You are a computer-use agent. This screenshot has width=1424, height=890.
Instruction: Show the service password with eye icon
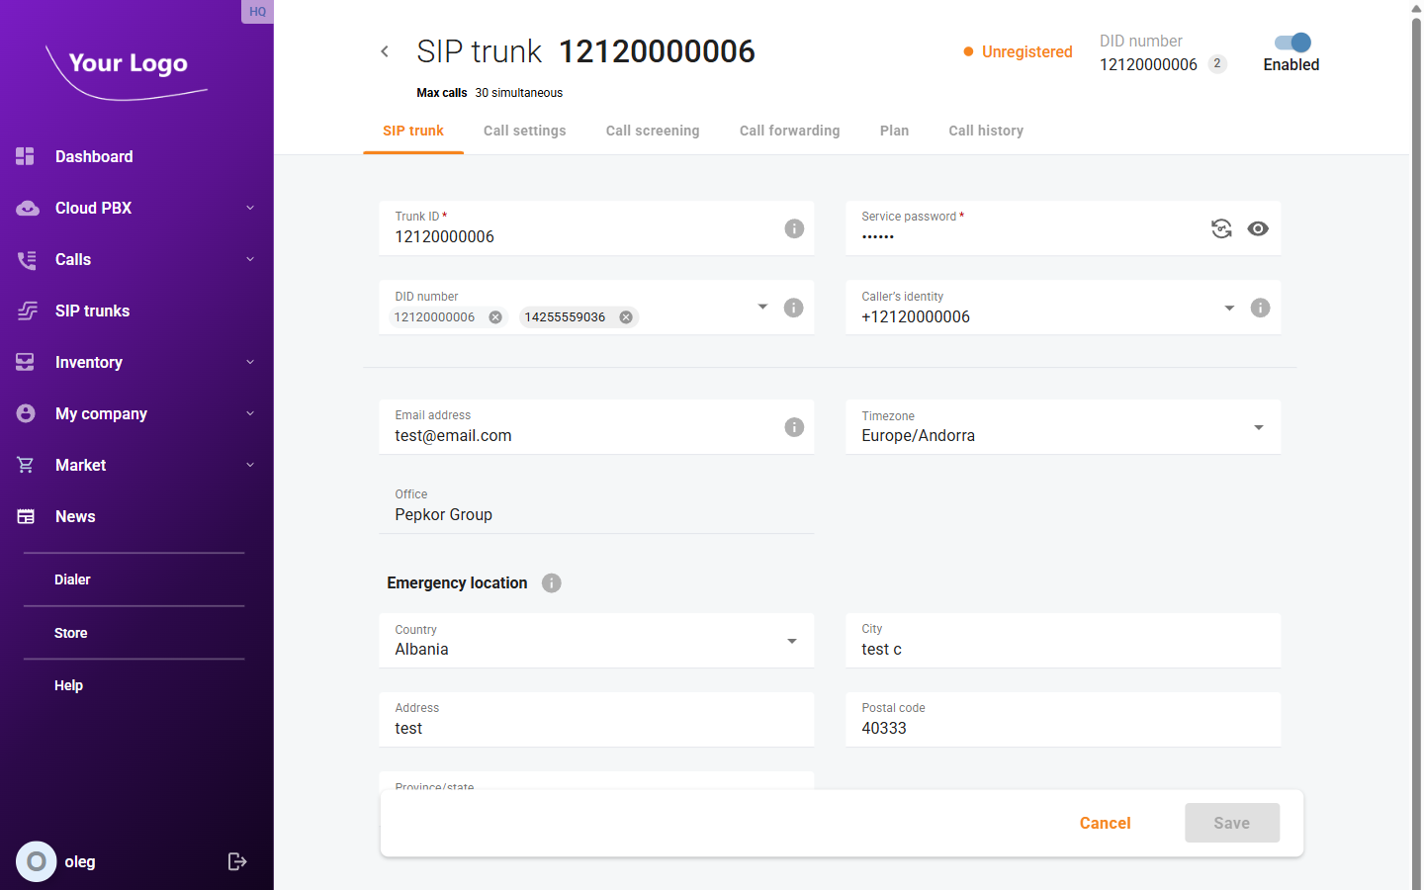(x=1258, y=228)
